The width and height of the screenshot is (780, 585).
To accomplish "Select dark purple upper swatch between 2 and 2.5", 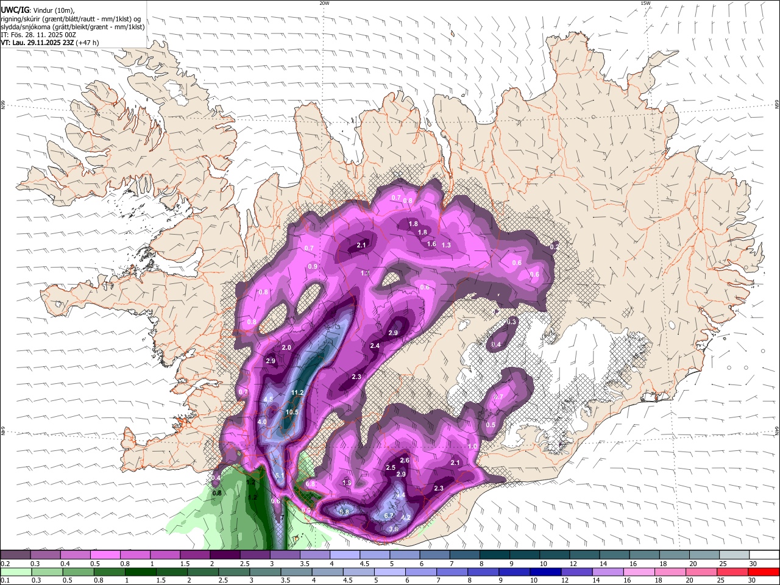I will [x=225, y=555].
